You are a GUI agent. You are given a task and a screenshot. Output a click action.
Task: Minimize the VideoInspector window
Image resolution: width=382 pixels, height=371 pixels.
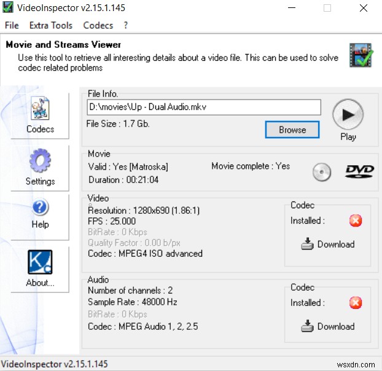(291, 8)
